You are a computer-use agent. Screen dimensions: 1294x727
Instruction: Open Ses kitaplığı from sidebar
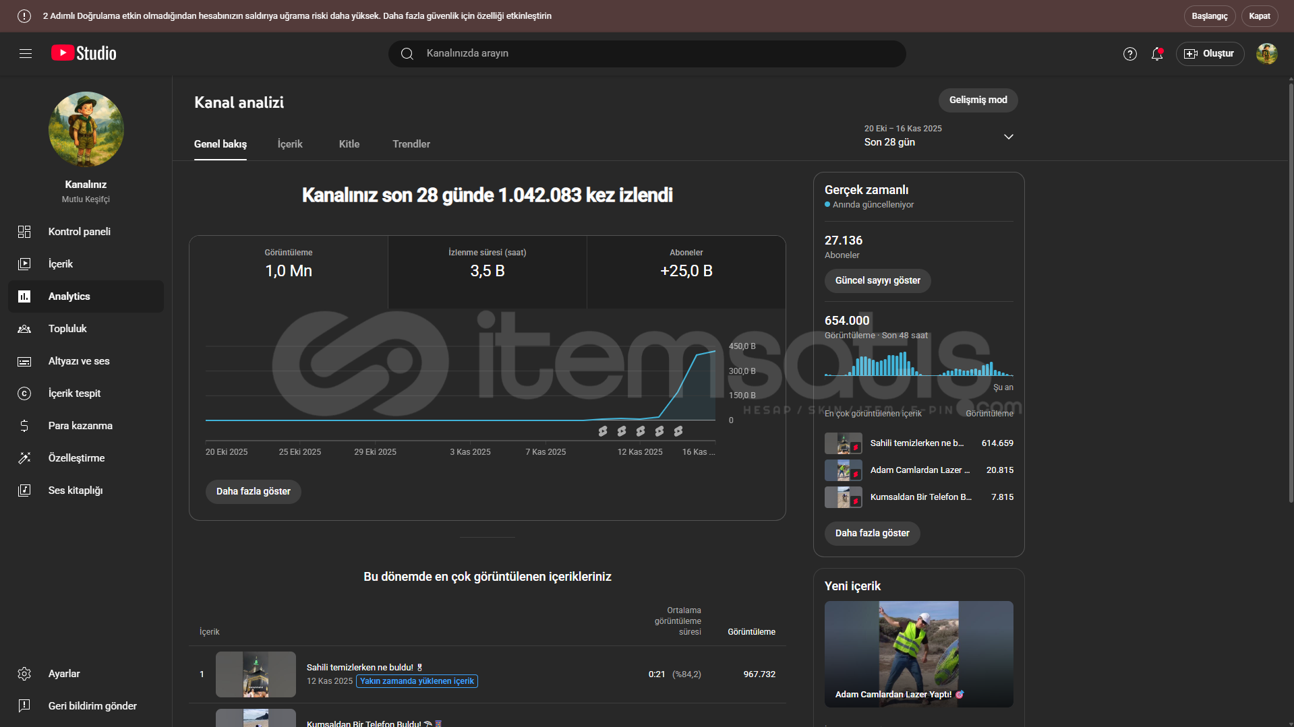pos(75,491)
